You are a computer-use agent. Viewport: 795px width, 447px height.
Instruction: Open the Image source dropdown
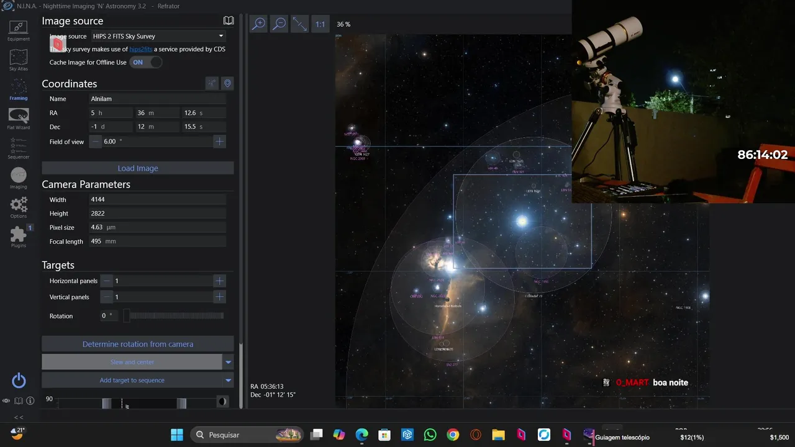[158, 36]
